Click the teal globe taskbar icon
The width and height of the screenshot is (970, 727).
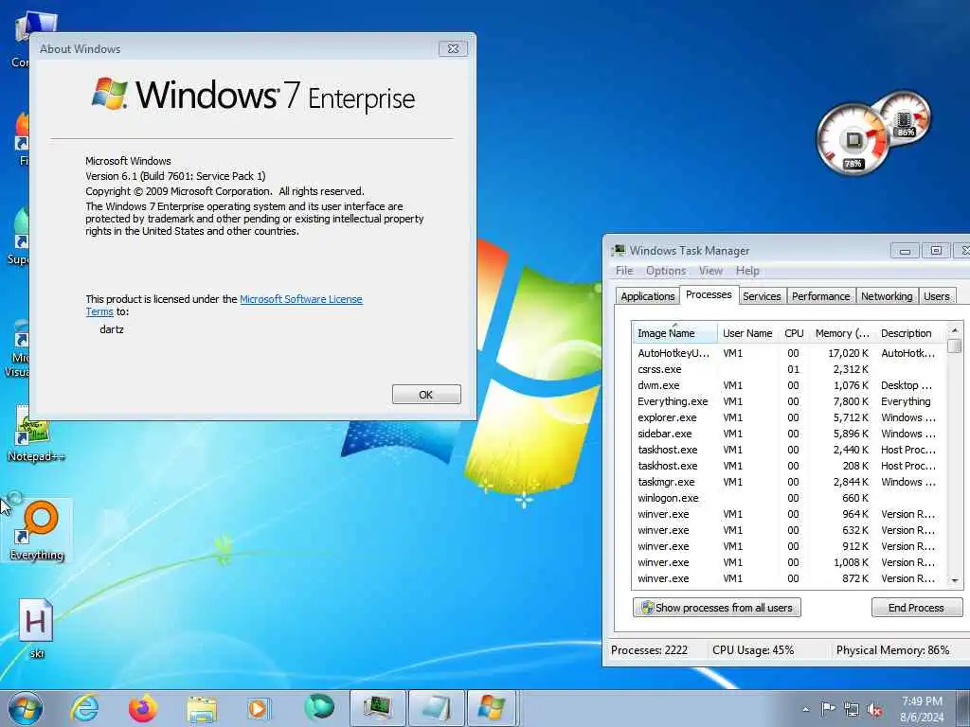319,707
